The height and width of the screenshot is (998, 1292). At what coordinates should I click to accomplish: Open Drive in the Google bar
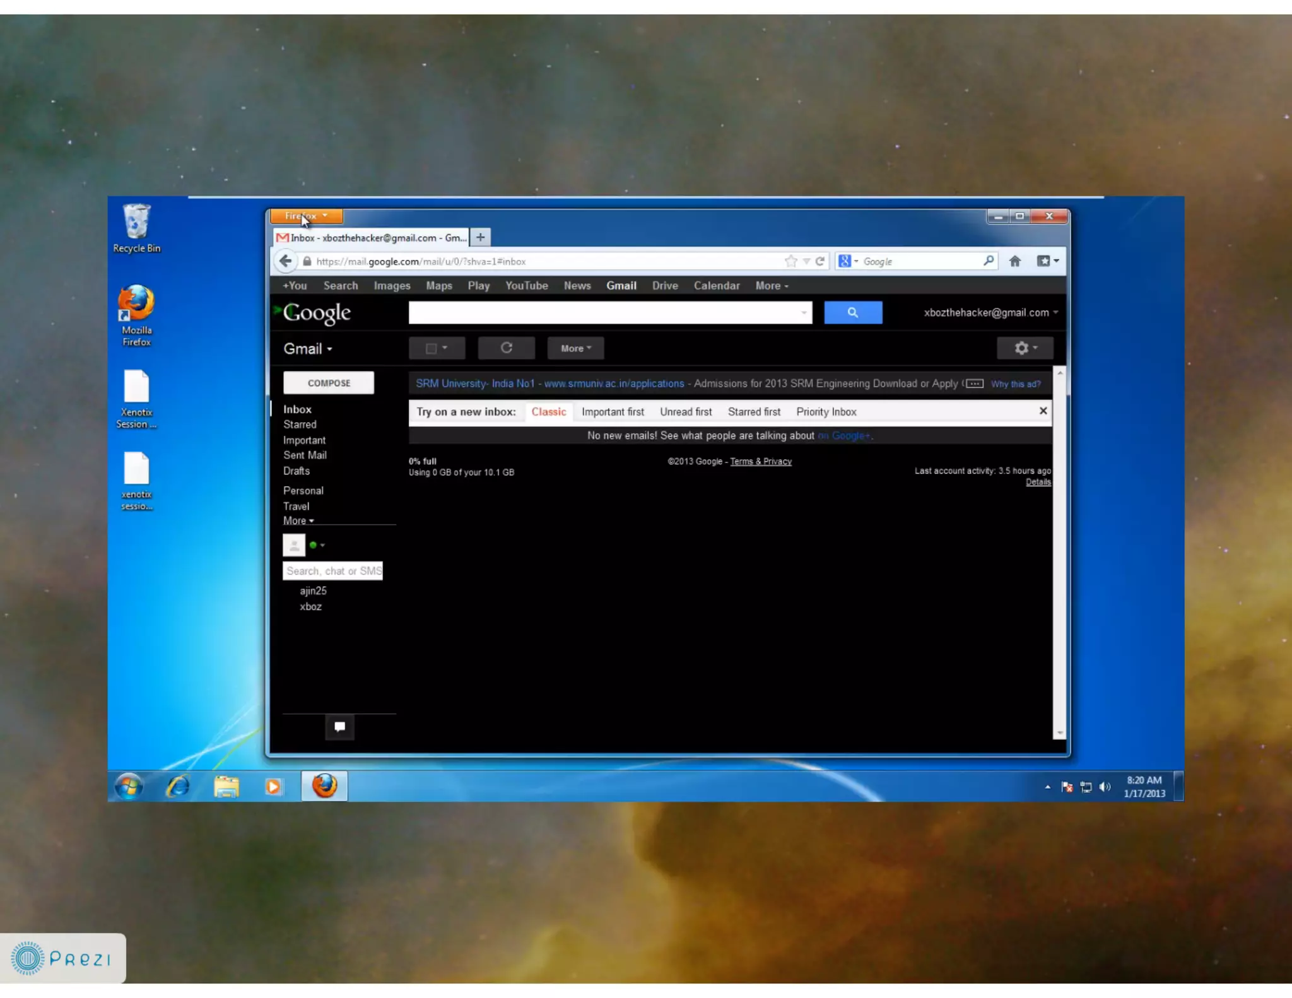(x=665, y=286)
